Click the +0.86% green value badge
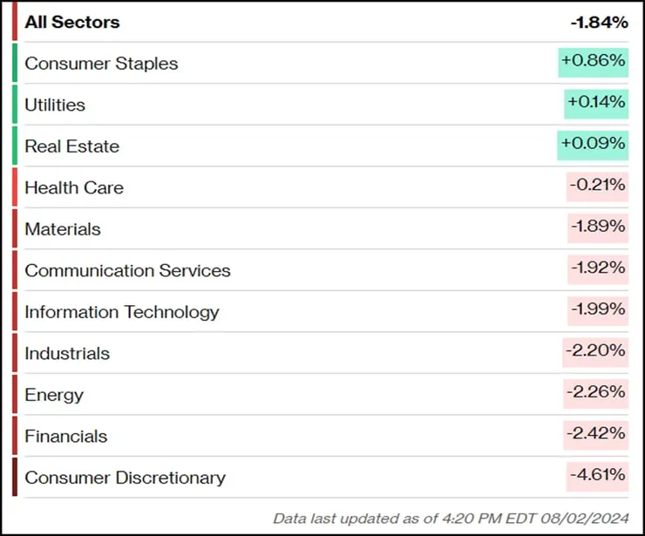Screen dimensions: 645x536 [x=593, y=62]
